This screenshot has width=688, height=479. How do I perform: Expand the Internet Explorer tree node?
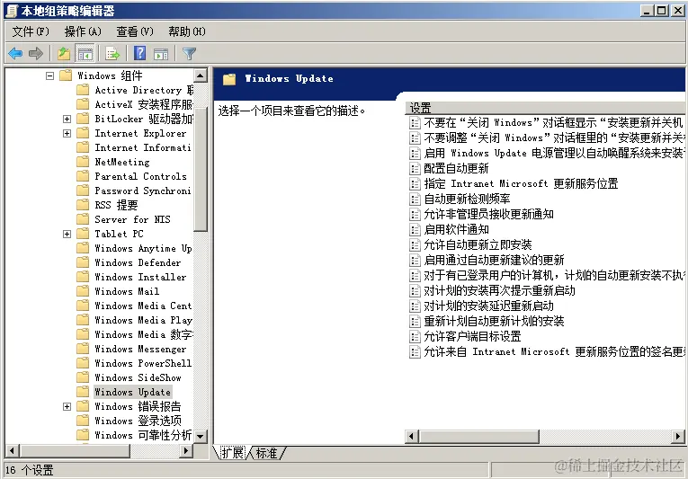point(67,133)
